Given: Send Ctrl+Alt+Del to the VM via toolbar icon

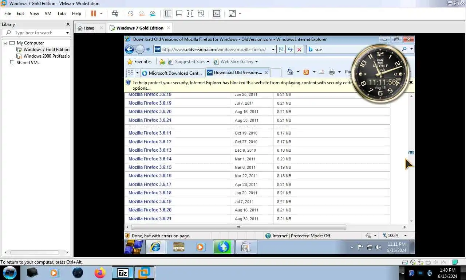Looking at the screenshot, I should 115,13.
